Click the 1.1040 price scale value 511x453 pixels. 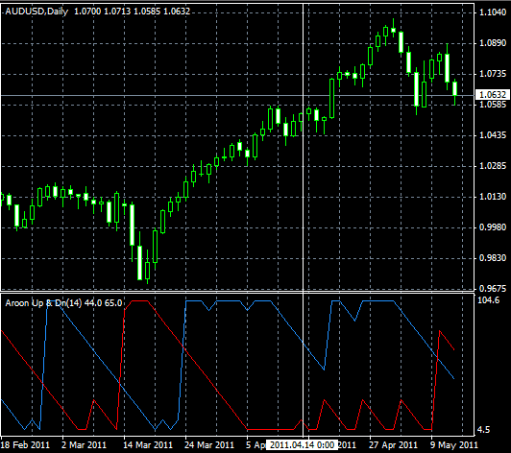point(493,12)
